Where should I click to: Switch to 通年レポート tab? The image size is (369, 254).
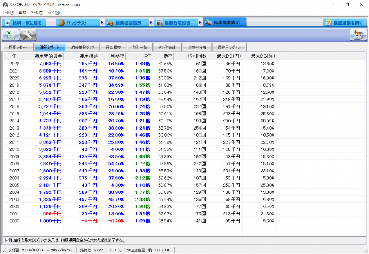click(49, 47)
